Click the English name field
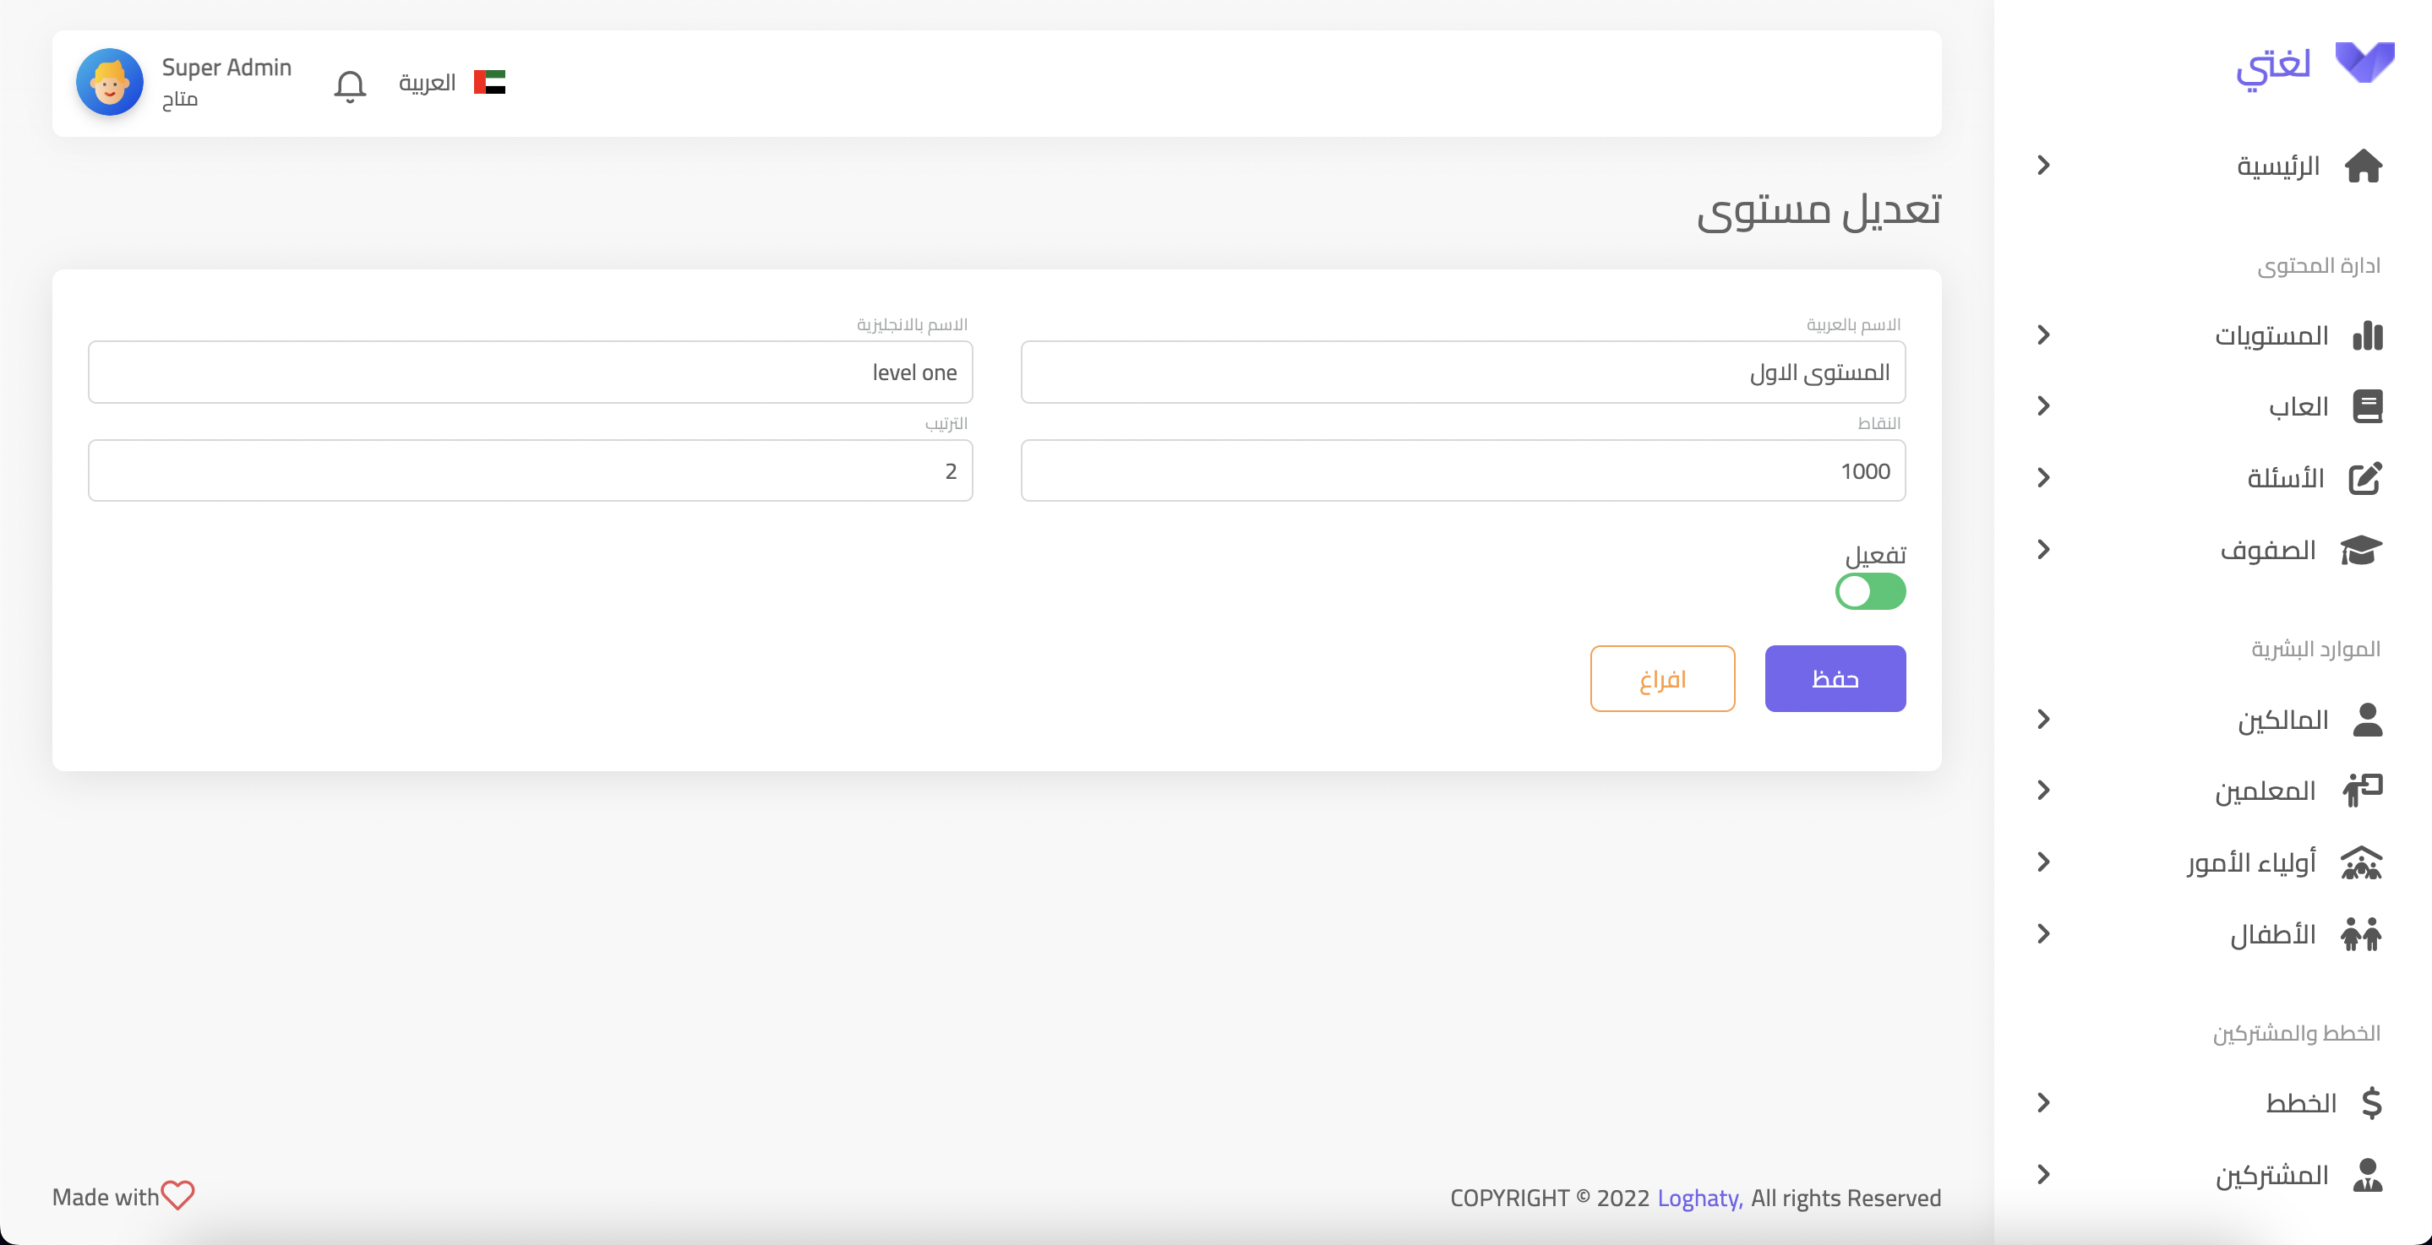This screenshot has height=1245, width=2432. [x=530, y=372]
